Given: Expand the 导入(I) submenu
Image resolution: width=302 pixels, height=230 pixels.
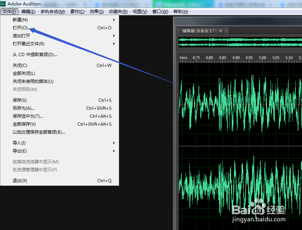Looking at the screenshot, I should 19,143.
